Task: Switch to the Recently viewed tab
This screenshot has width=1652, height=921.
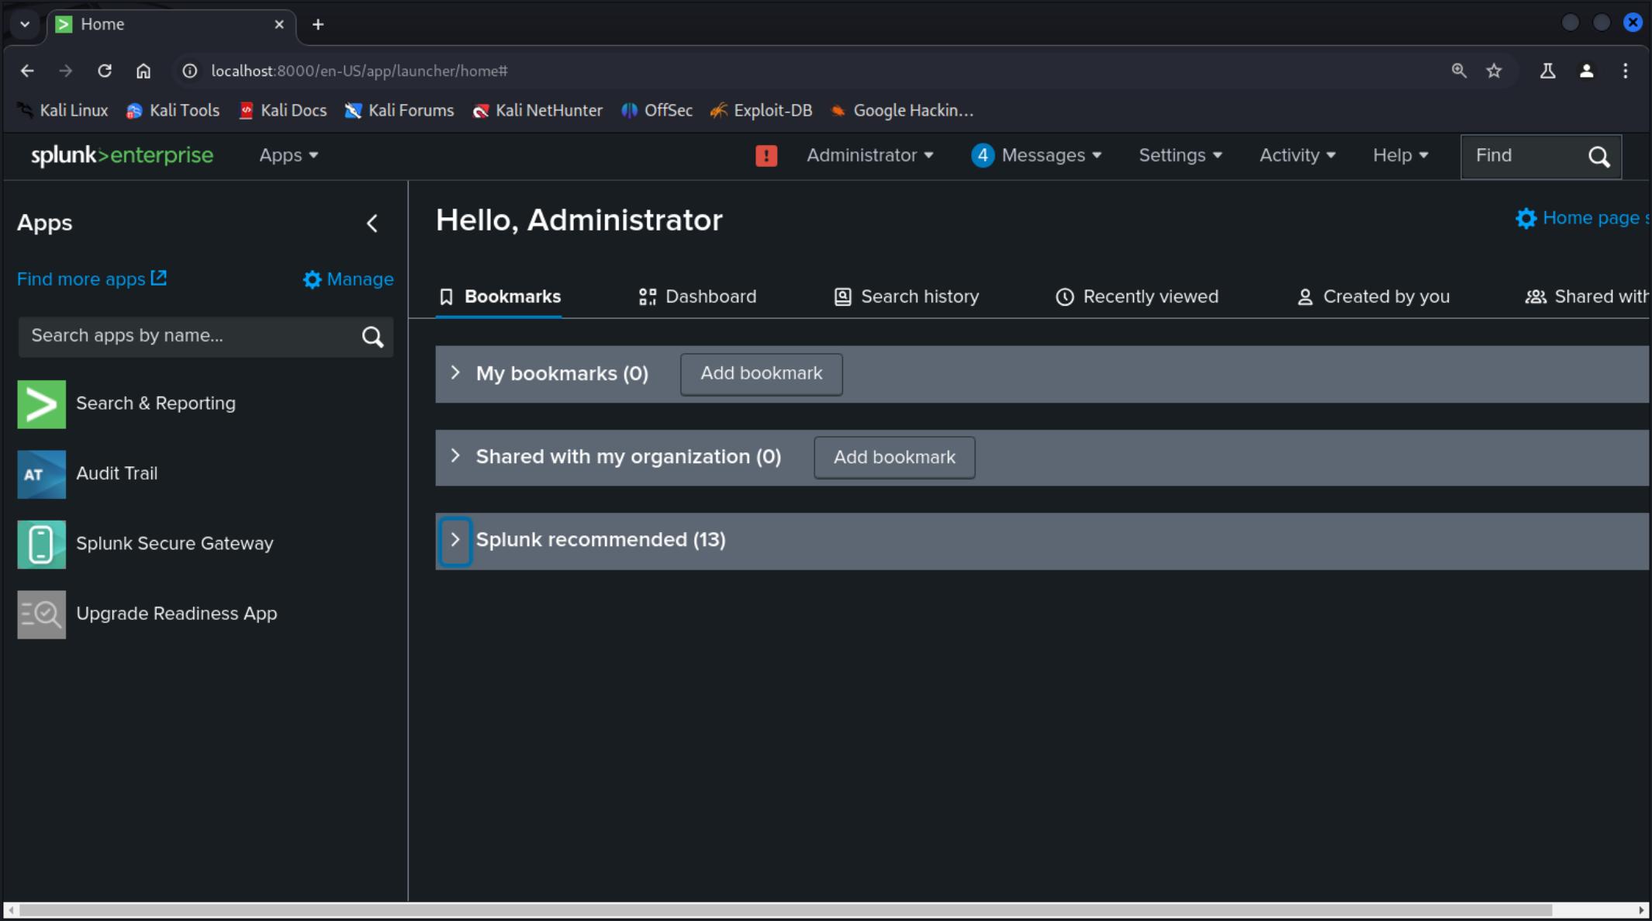Action: click(x=1136, y=296)
